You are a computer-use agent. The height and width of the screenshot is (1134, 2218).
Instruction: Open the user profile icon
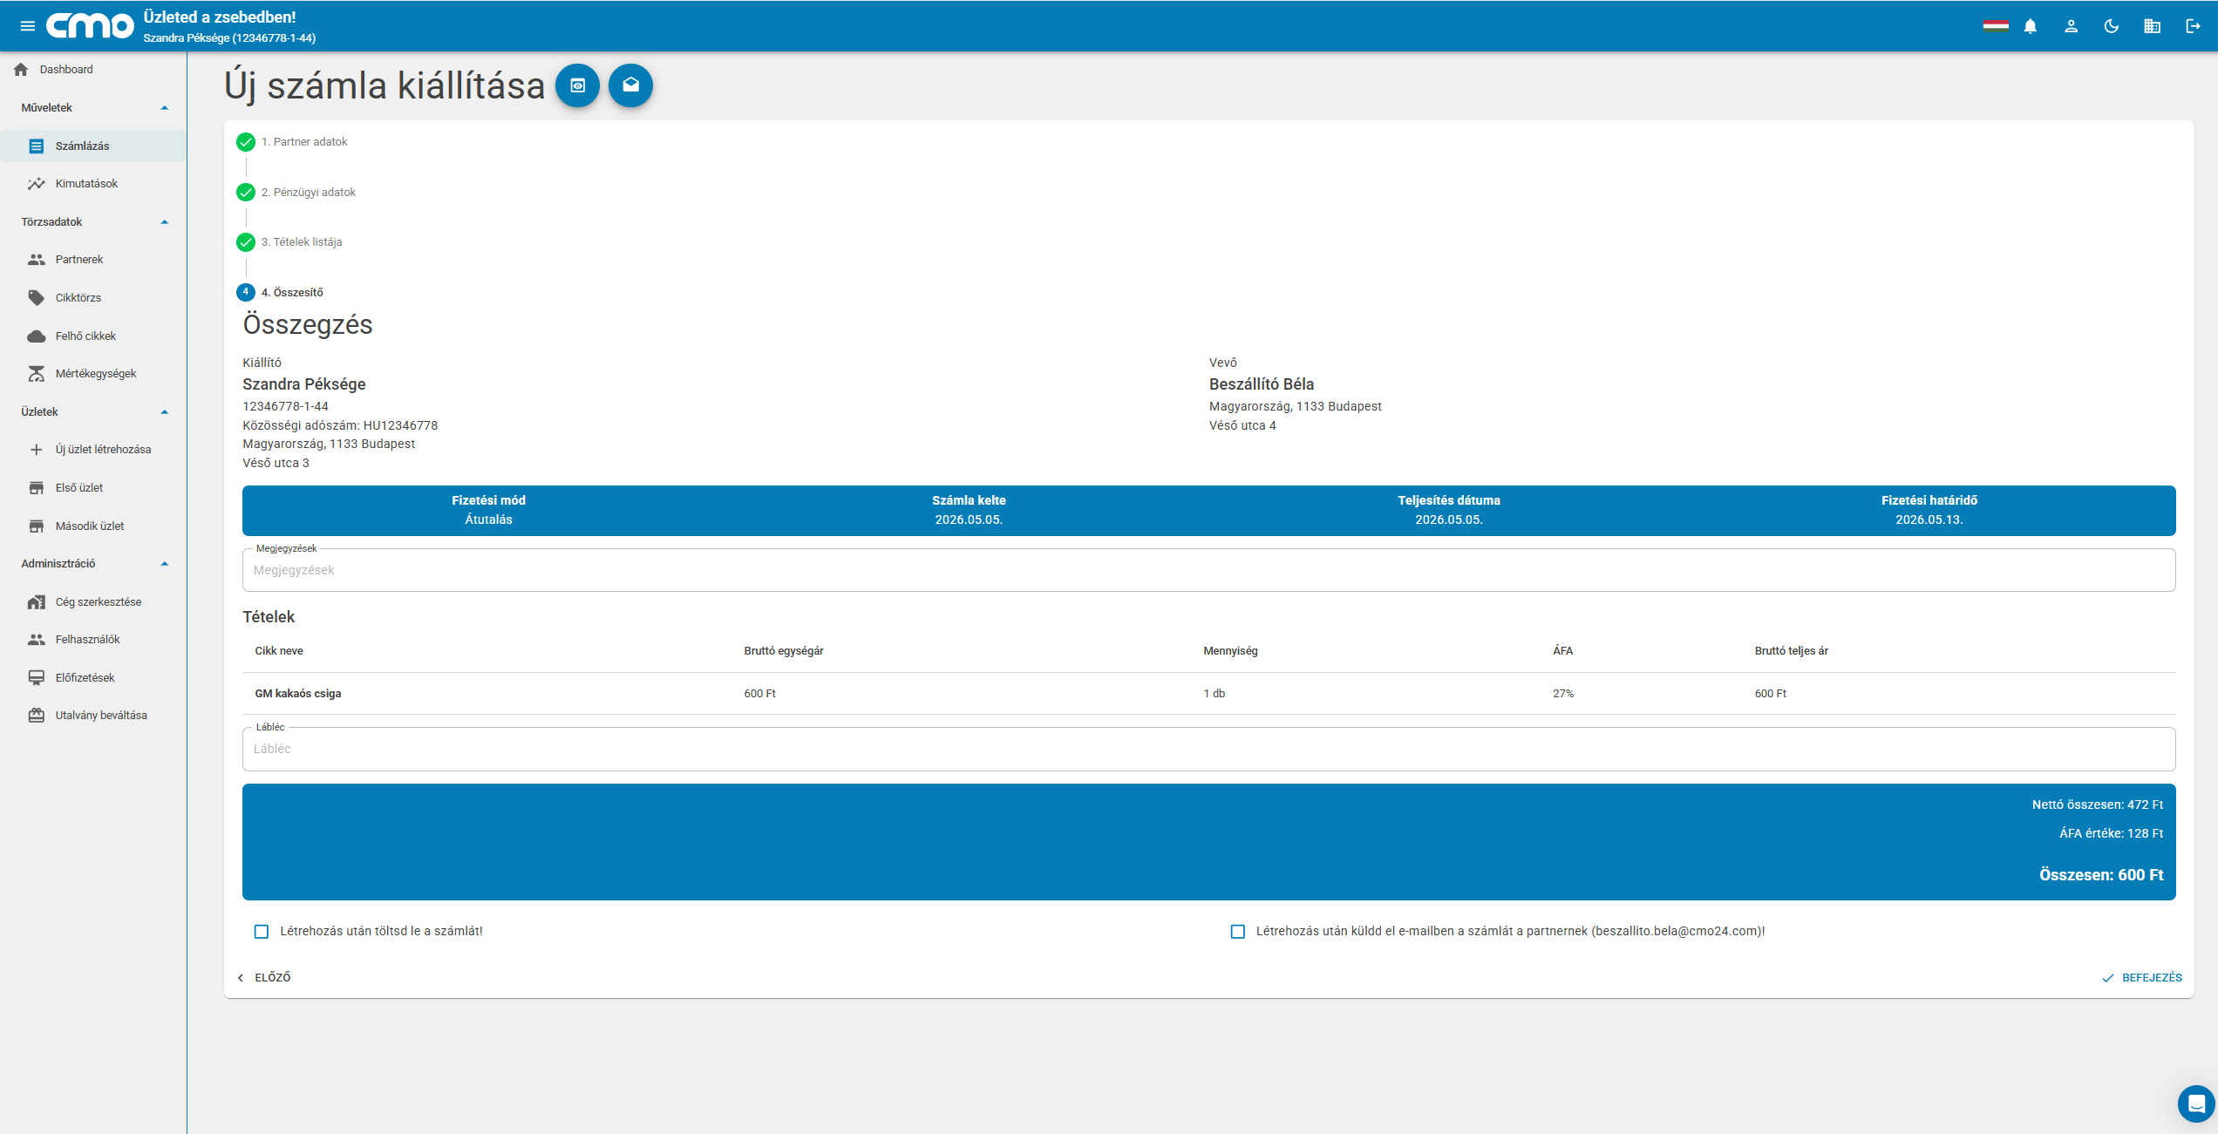click(2072, 26)
